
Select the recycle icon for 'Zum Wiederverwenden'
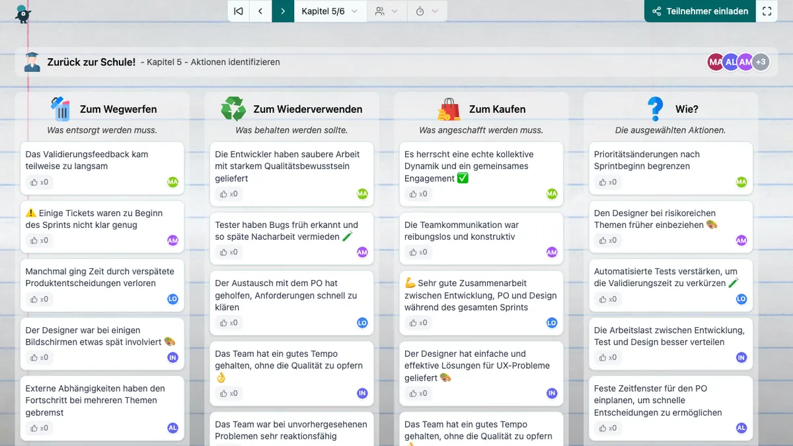[232, 108]
